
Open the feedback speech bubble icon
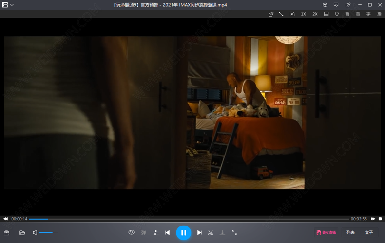click(336, 5)
